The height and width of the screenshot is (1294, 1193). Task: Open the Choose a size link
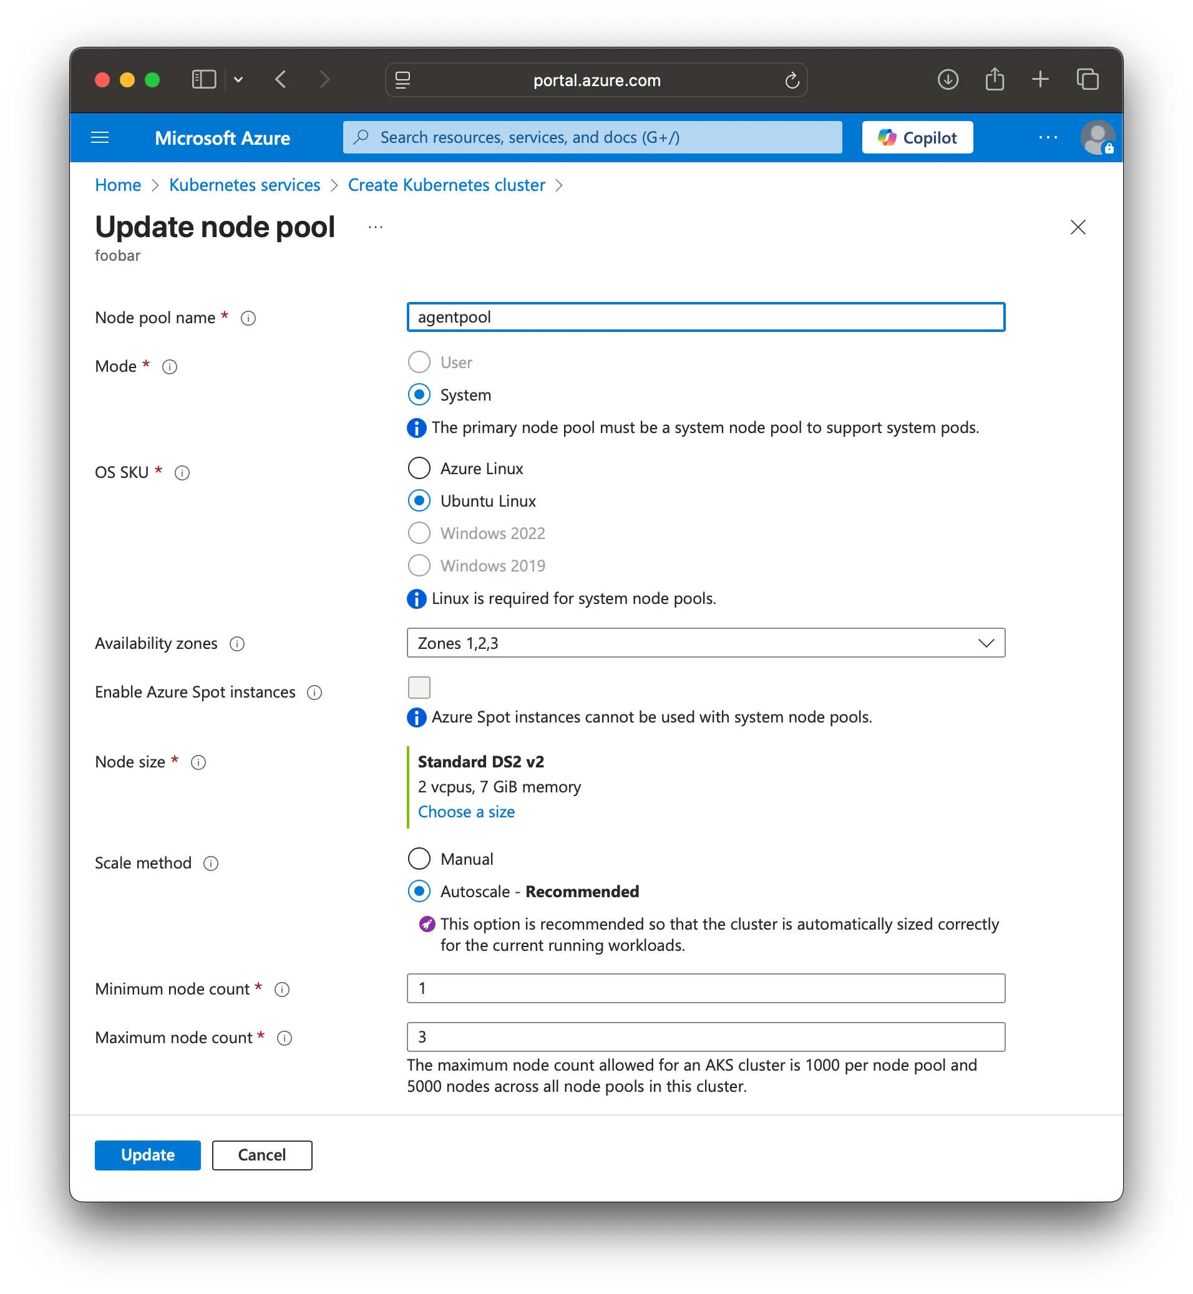tap(466, 812)
